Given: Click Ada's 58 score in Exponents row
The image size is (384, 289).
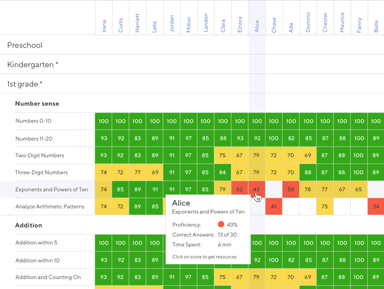Looking at the screenshot, I should coord(290,189).
